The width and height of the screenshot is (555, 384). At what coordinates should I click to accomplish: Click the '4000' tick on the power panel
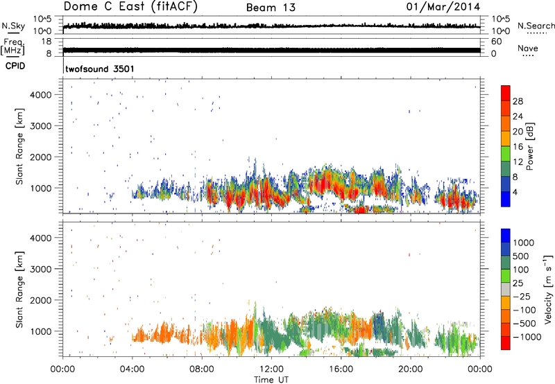(x=41, y=95)
